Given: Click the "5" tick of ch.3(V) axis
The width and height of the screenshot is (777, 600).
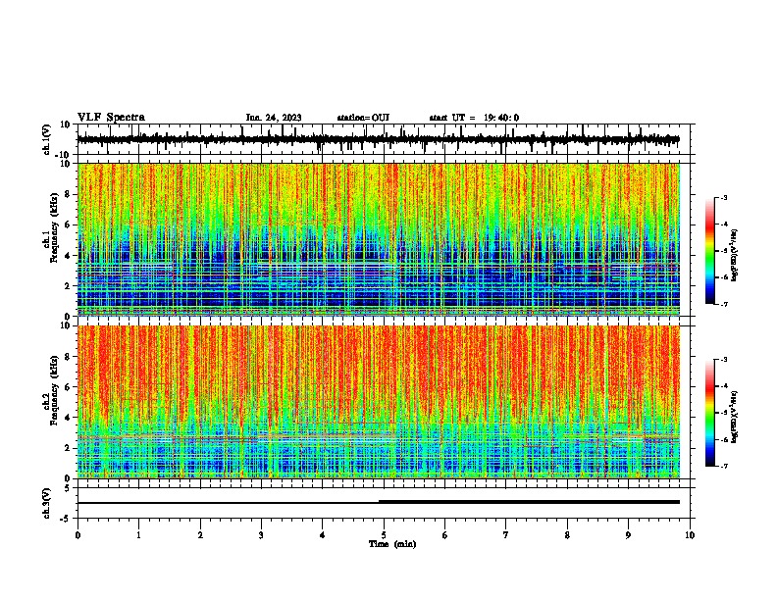Looking at the screenshot, I should click(69, 488).
